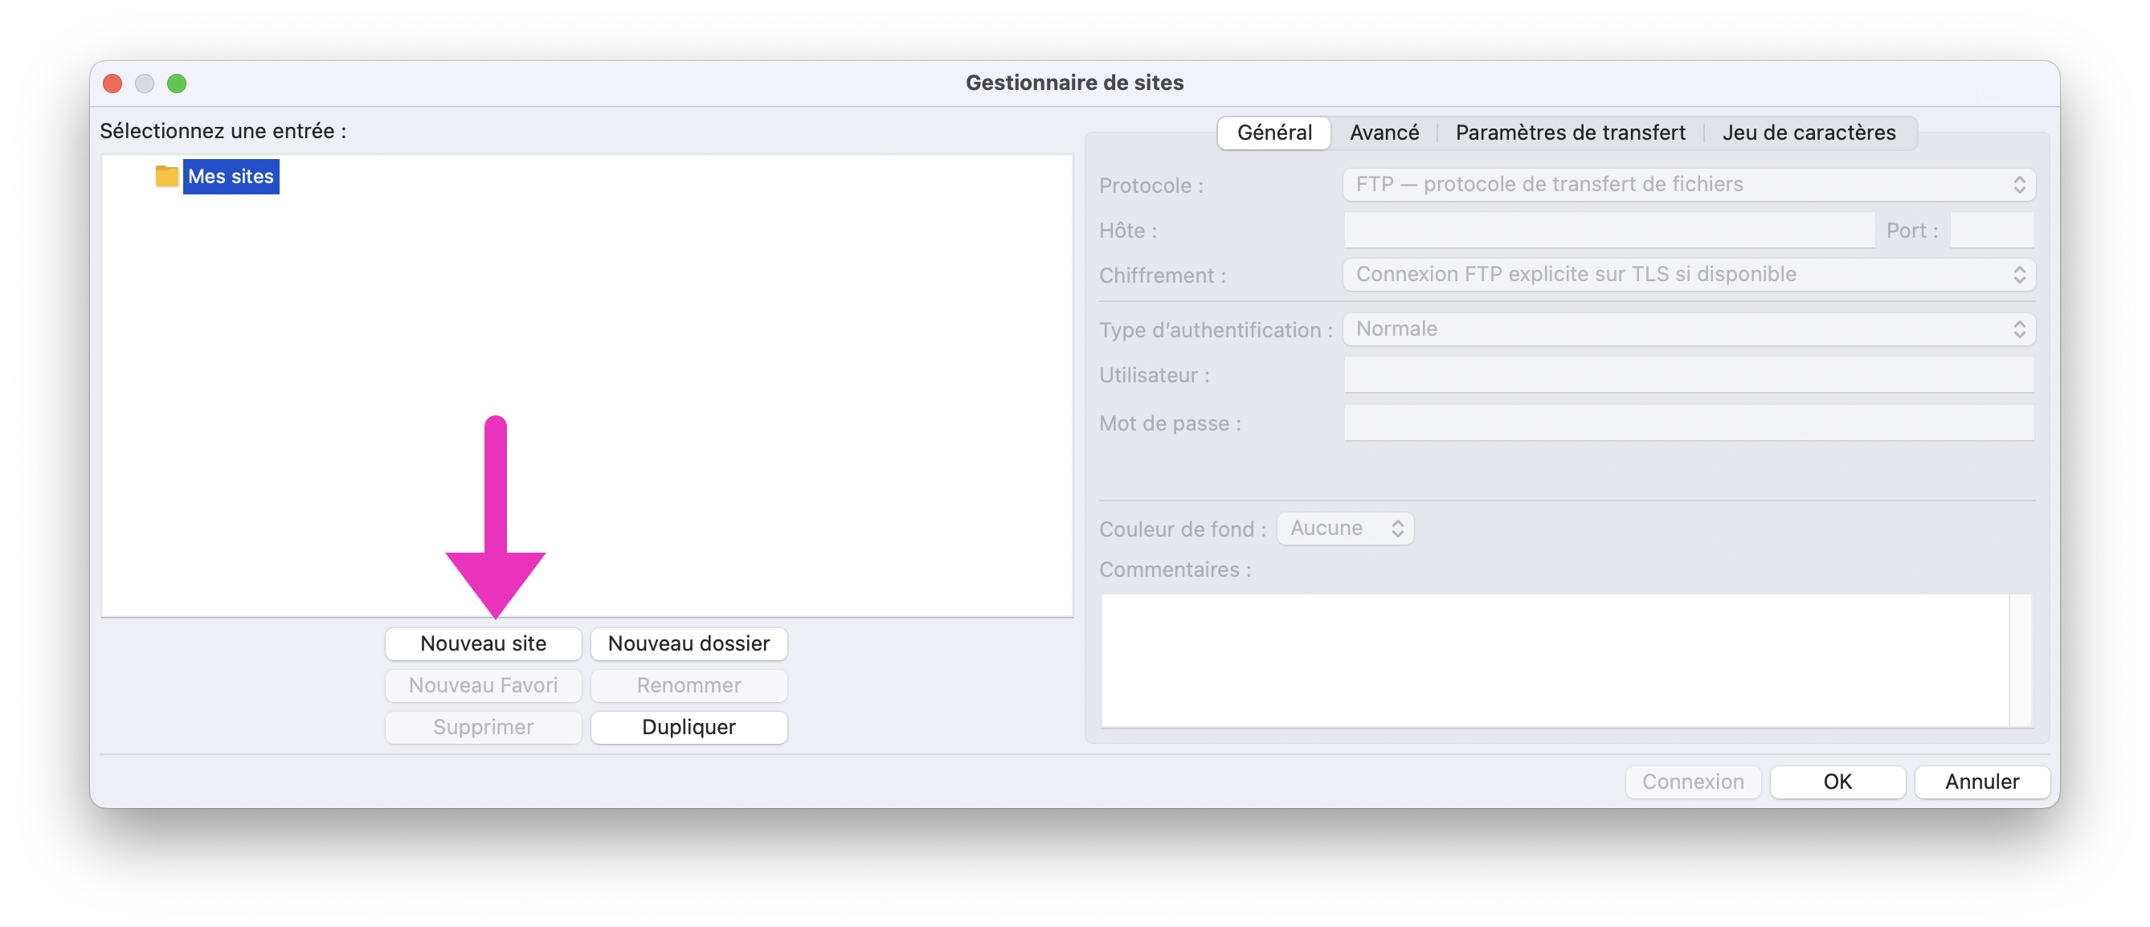Click the Dupliquer button

pos(689,727)
